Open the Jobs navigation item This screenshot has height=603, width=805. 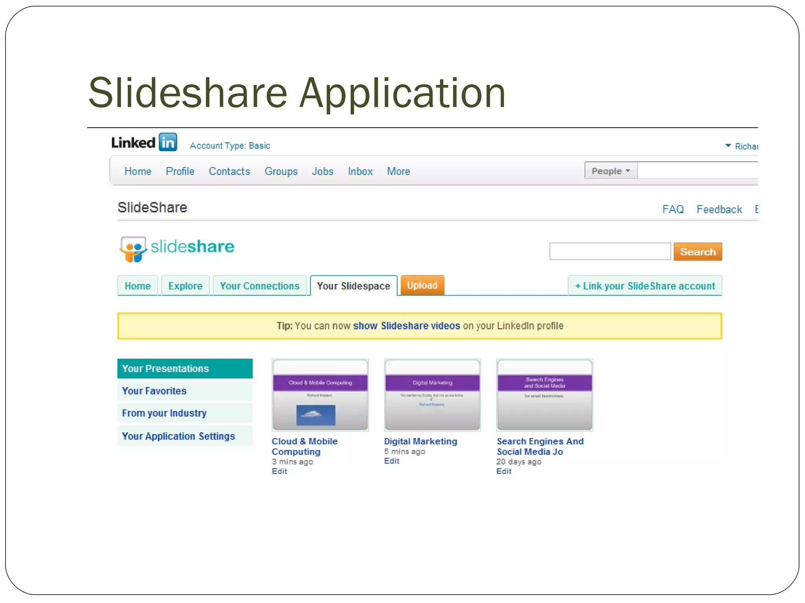click(x=323, y=171)
